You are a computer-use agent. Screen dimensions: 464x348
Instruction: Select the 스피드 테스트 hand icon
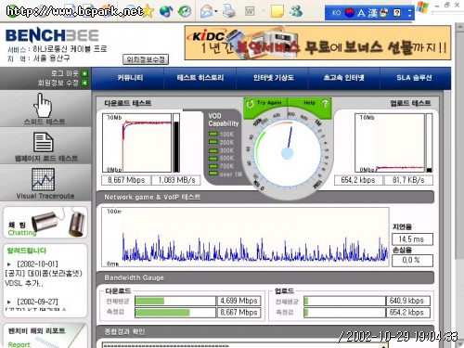pyautogui.click(x=43, y=105)
